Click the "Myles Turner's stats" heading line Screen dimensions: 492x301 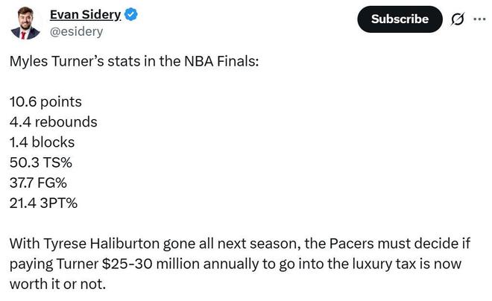133,61
